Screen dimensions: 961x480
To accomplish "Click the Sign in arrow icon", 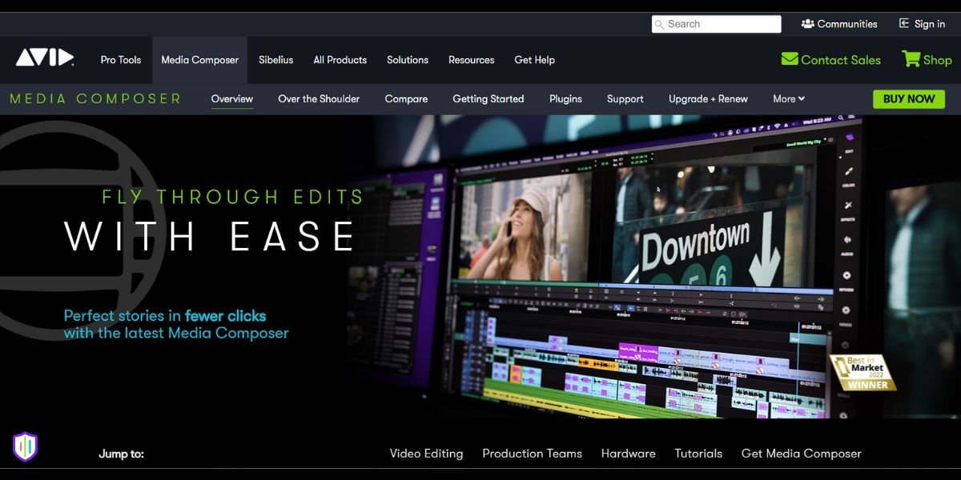I will (904, 24).
